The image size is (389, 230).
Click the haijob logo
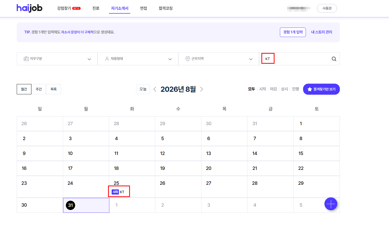29,8
